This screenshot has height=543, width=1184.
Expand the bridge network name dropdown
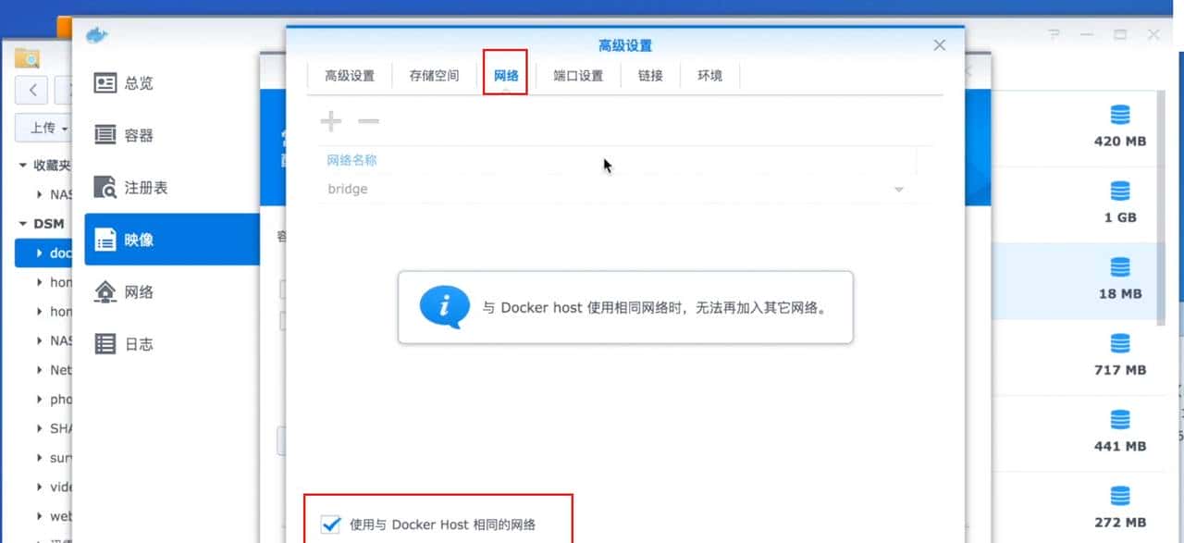897,189
